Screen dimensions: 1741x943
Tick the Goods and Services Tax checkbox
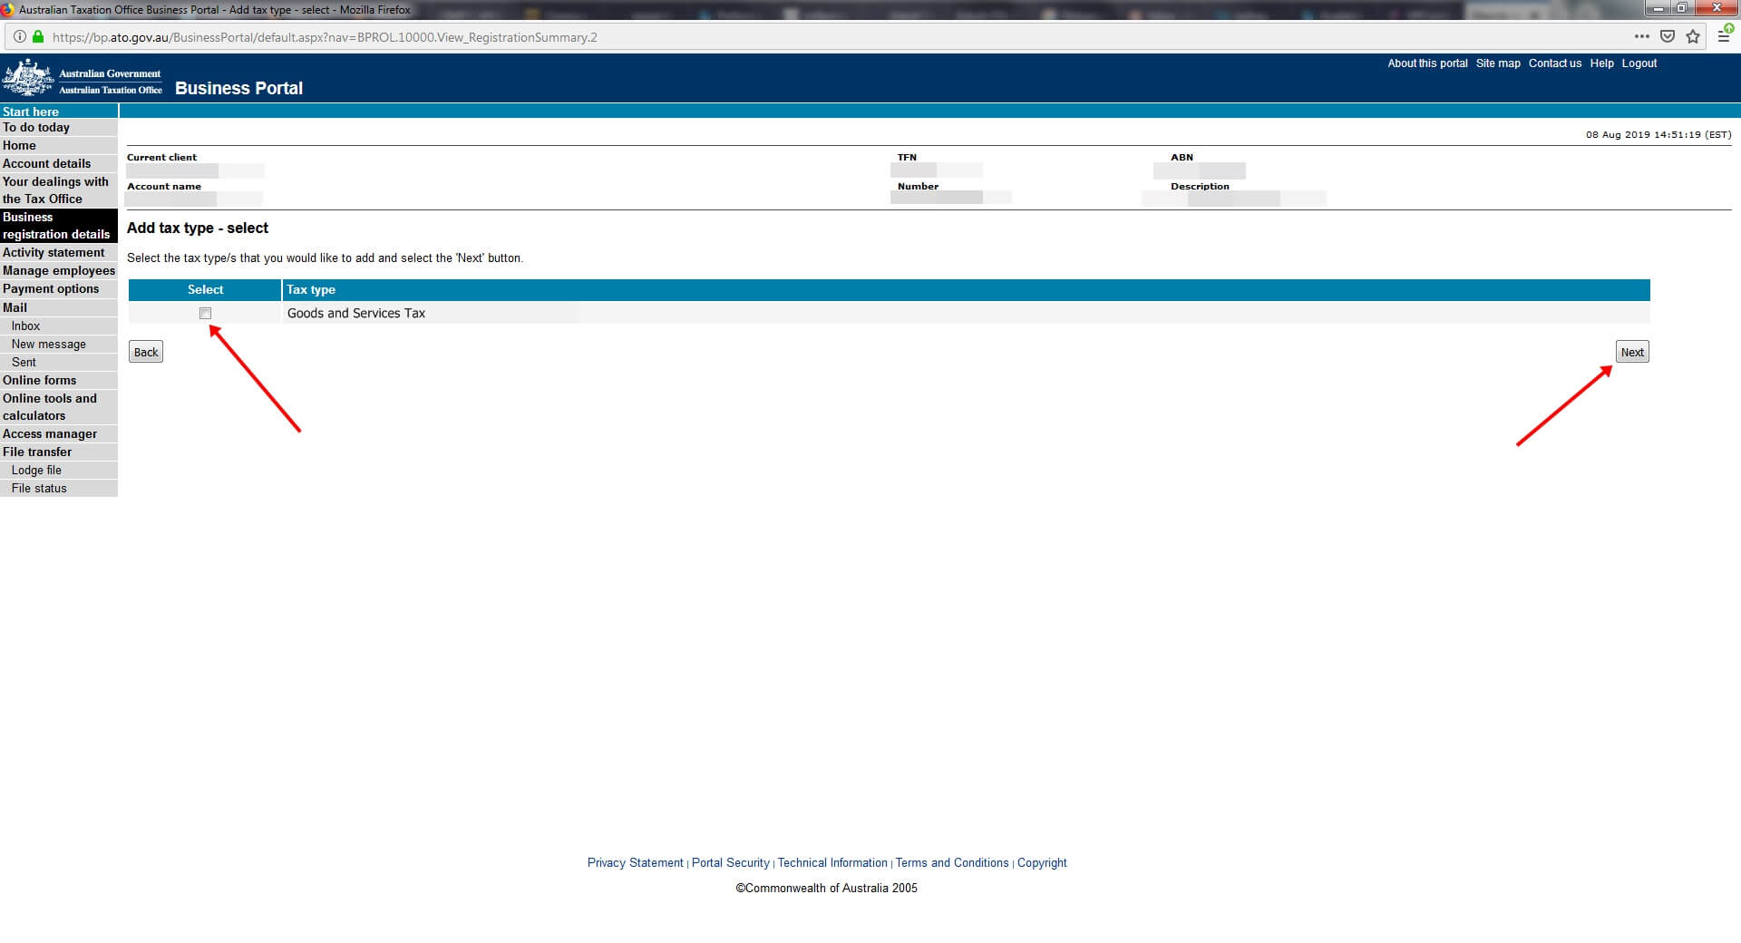tap(205, 314)
